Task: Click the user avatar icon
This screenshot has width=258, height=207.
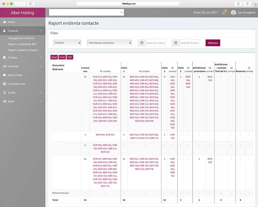Action: click(x=233, y=13)
